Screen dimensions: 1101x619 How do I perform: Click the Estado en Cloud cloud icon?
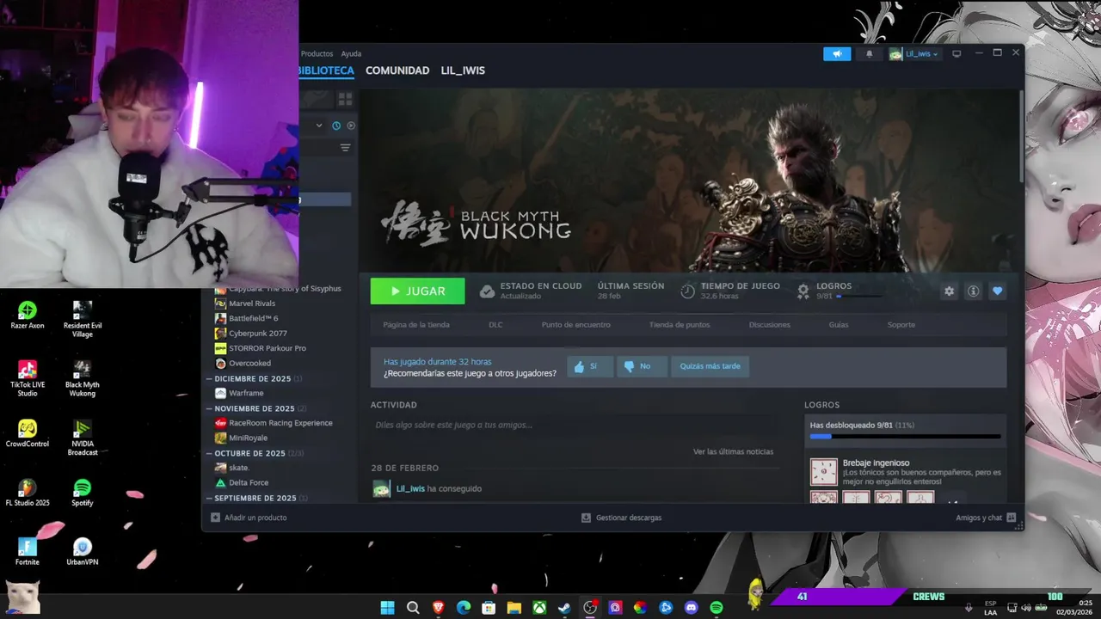(x=487, y=291)
